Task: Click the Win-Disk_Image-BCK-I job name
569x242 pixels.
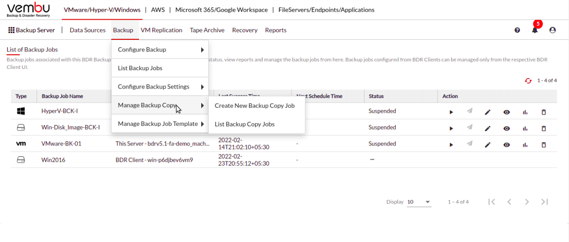Action: tap(71, 127)
